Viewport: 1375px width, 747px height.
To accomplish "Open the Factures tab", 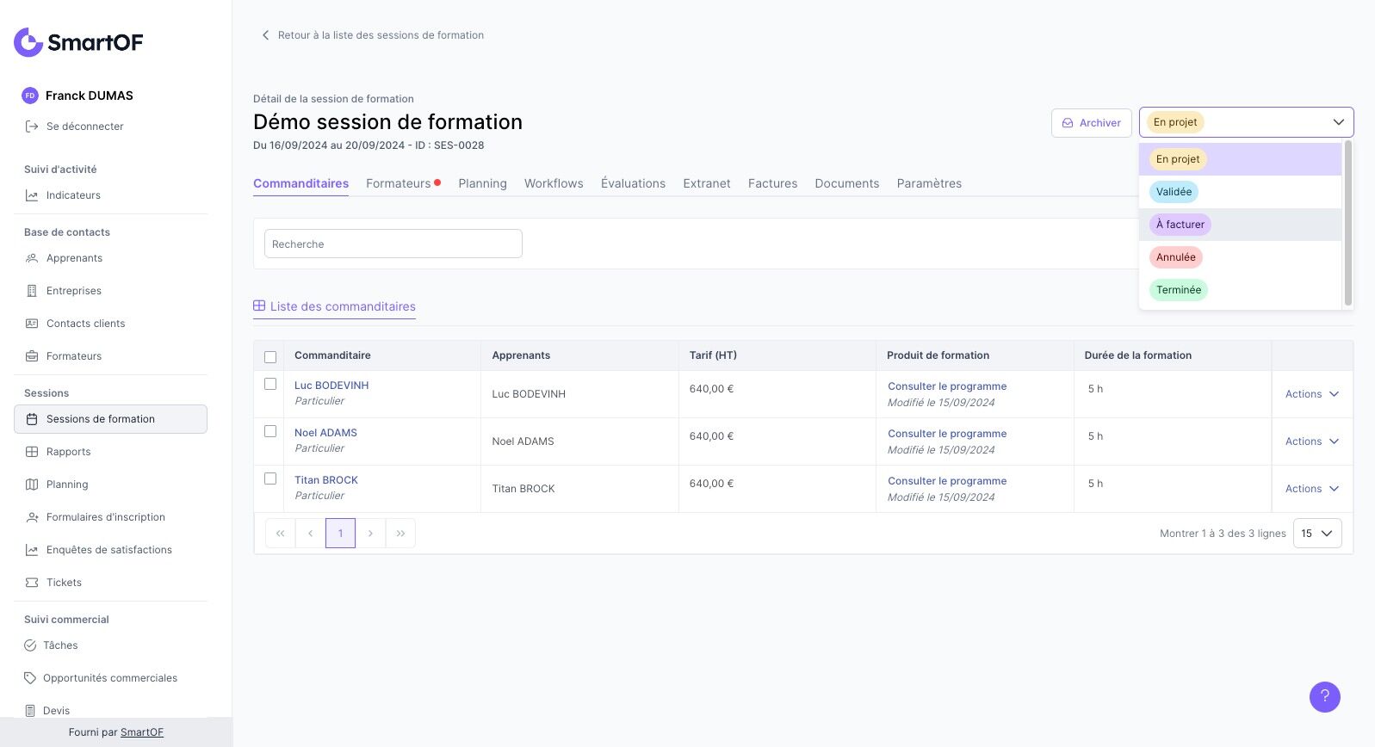I will [772, 183].
